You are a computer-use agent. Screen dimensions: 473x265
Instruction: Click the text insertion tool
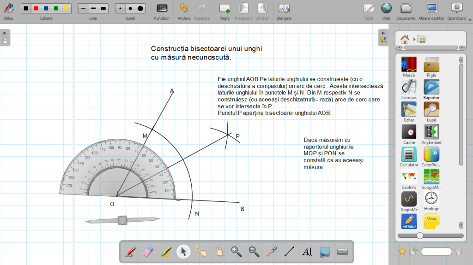point(307,252)
